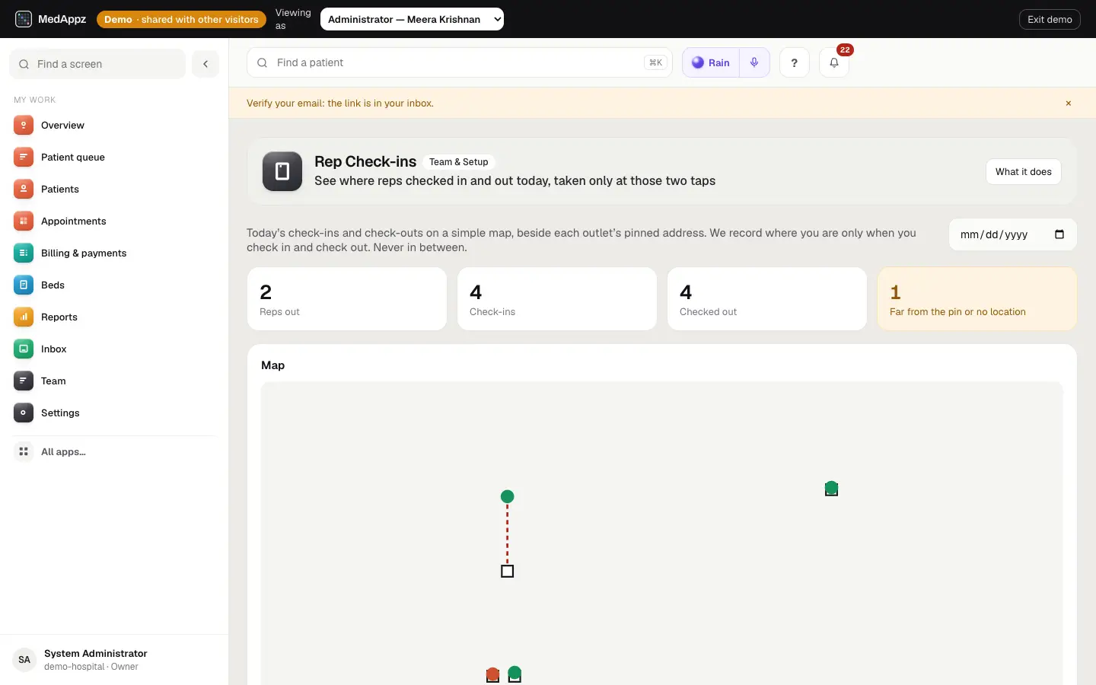Select the Check-ins stat card
Viewport: 1096px width, 685px height.
(557, 298)
